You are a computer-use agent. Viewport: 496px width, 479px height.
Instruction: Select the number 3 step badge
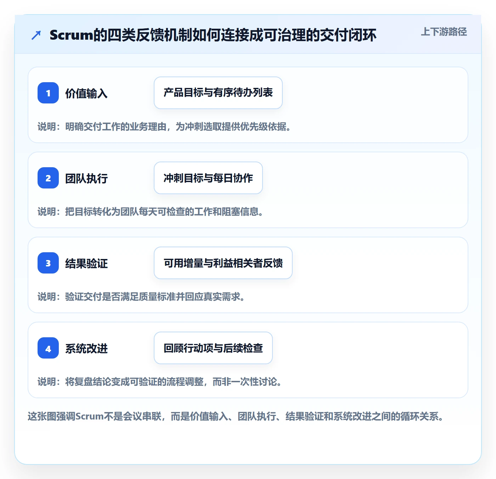point(48,263)
